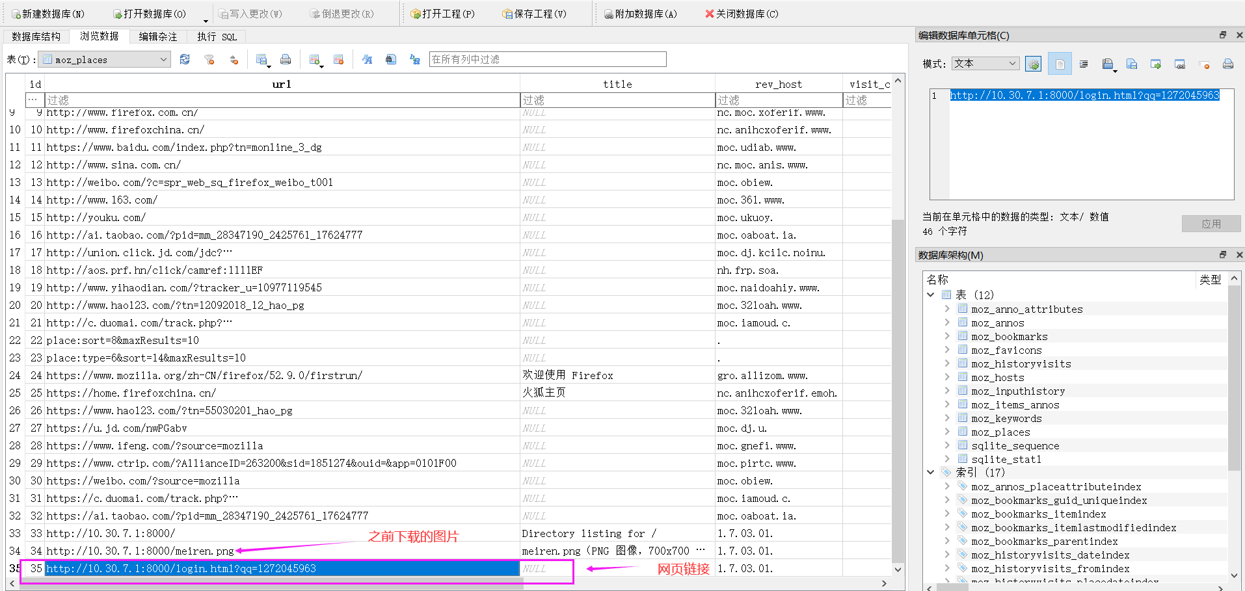Click the delete current record icon
The image size is (1245, 591).
[338, 60]
